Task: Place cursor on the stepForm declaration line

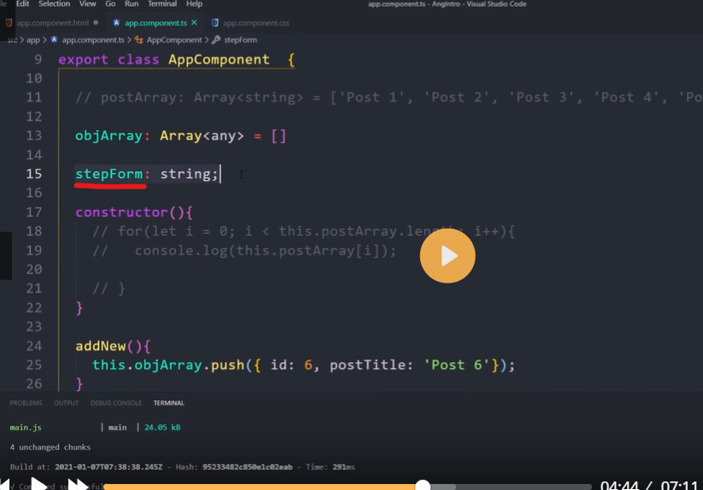Action: (342, 174)
